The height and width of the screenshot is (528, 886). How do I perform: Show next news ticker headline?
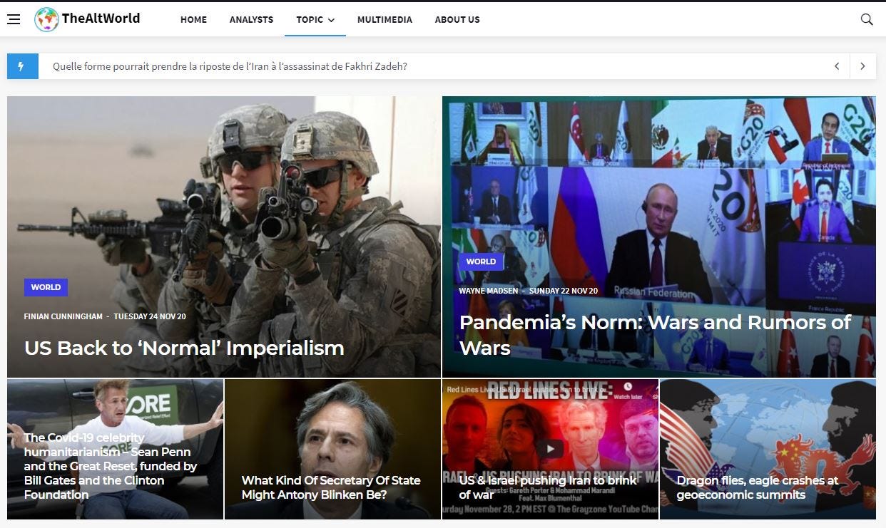pos(862,66)
